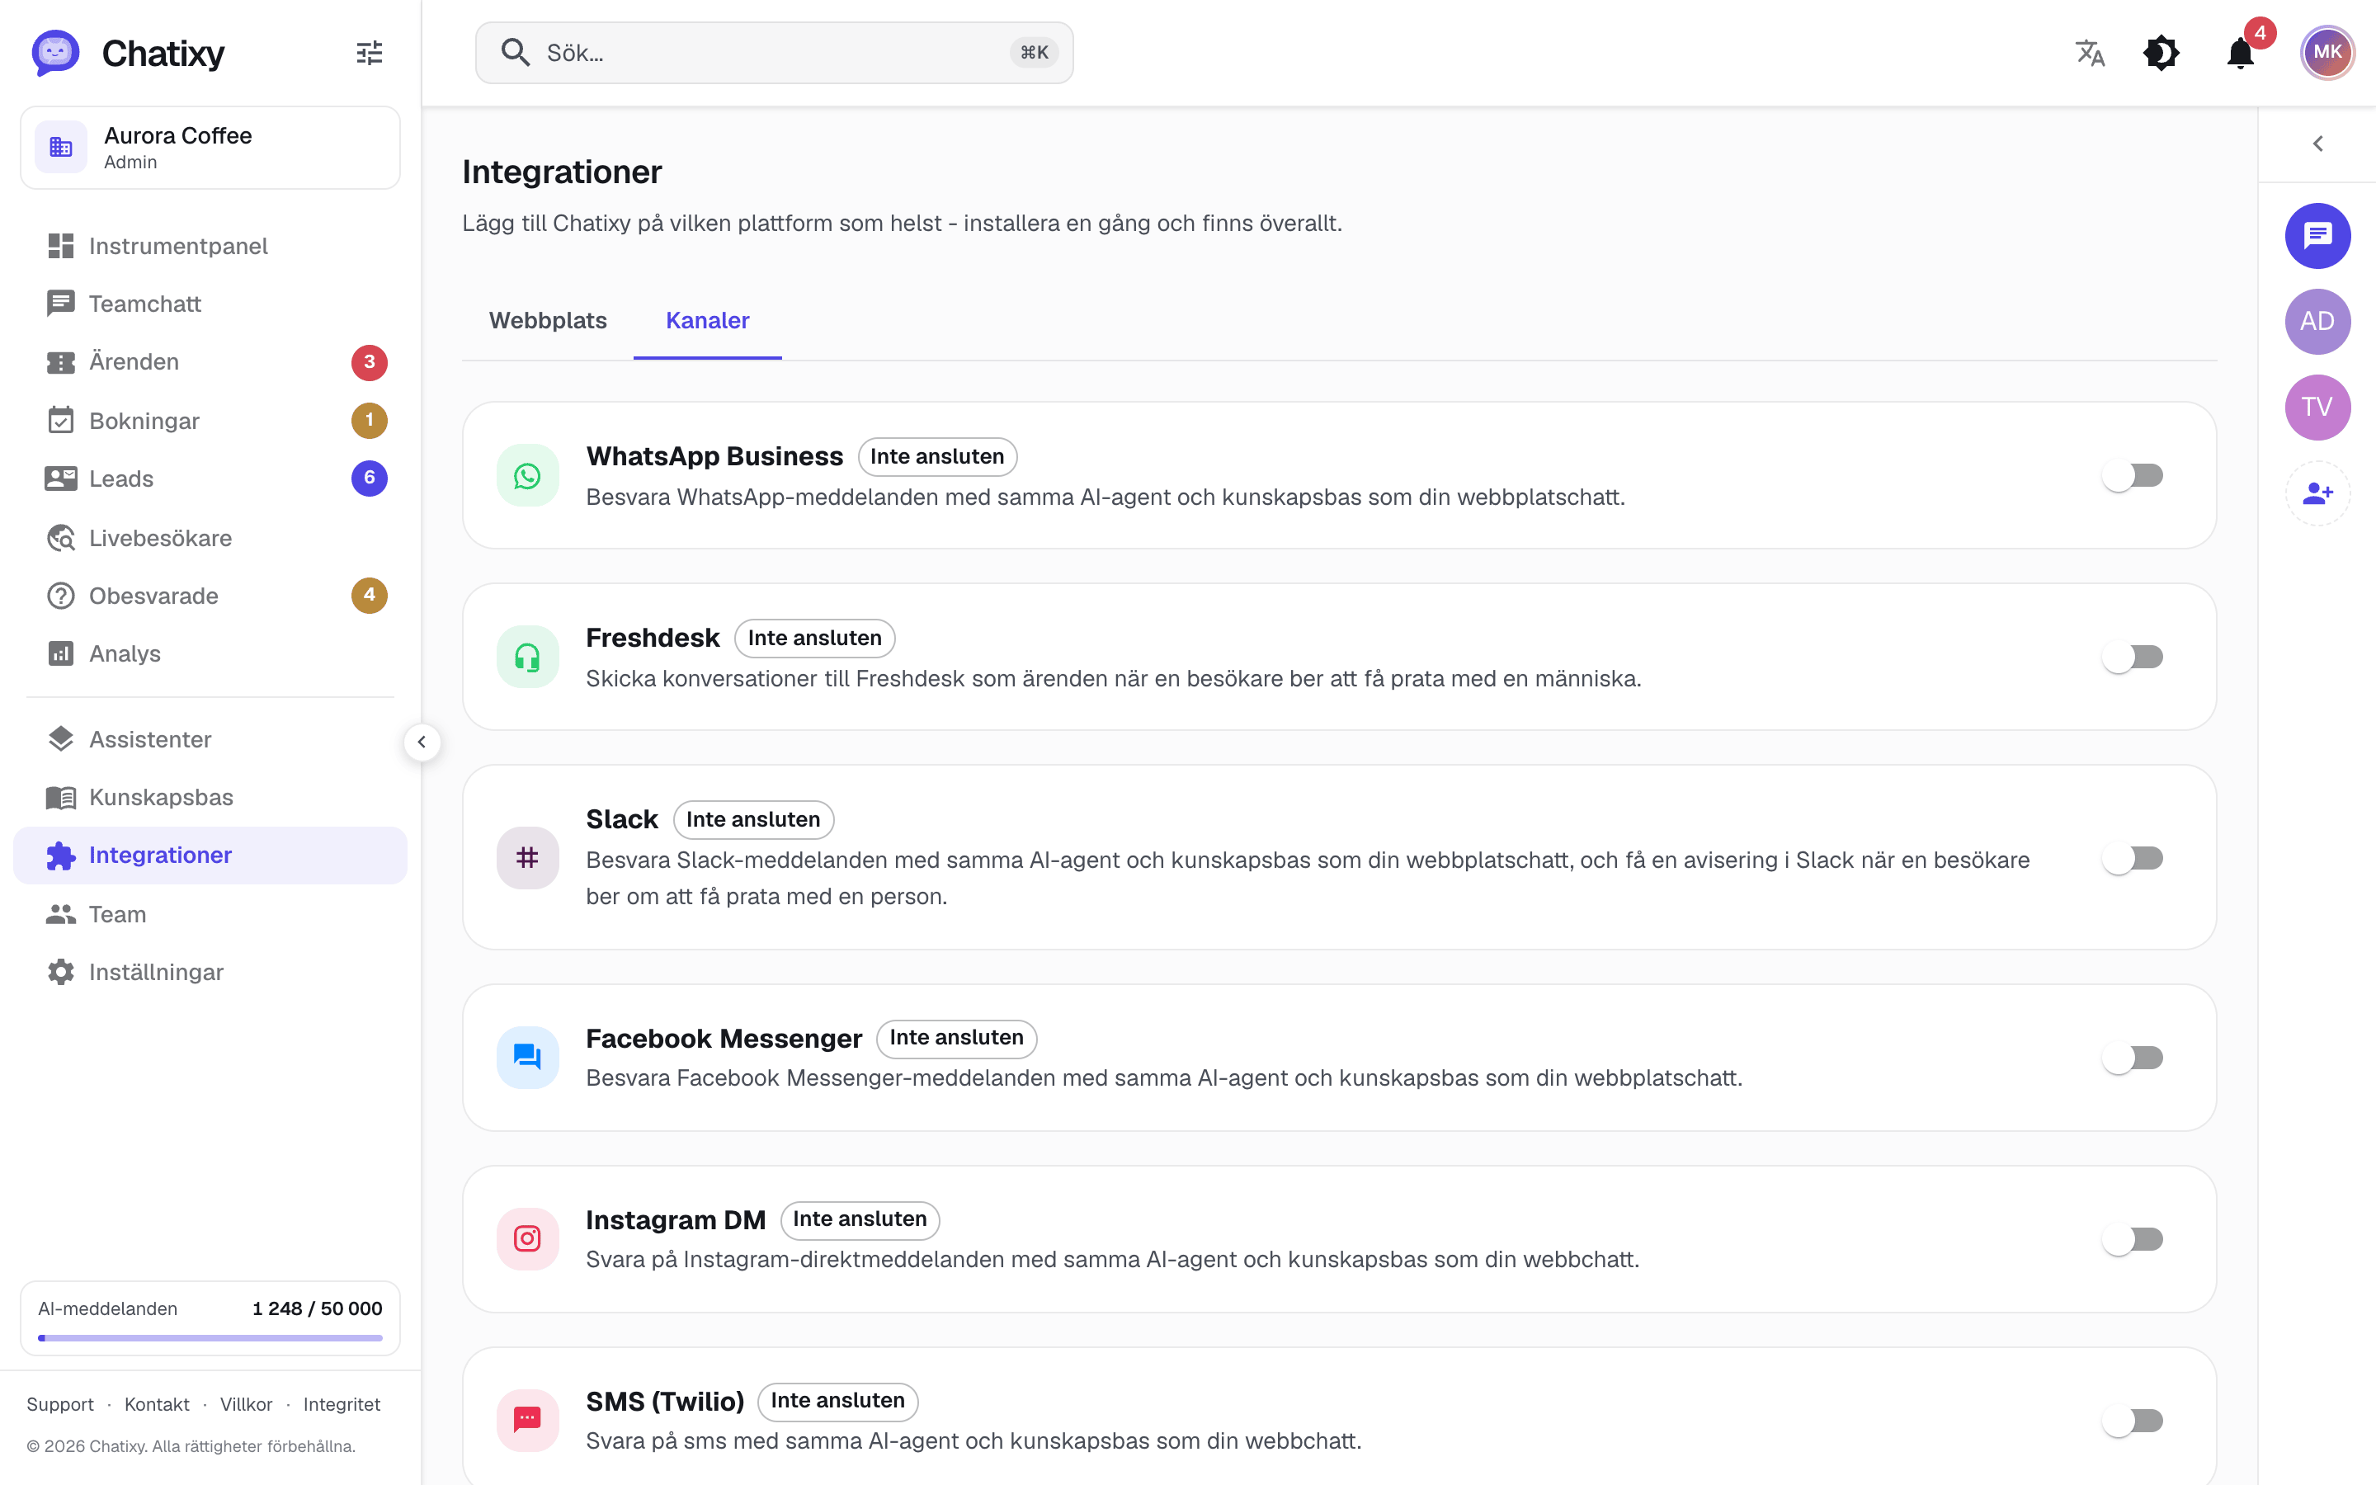Enable the Freshdesk toggle
Screen dimensions: 2376x1485
click(2133, 657)
